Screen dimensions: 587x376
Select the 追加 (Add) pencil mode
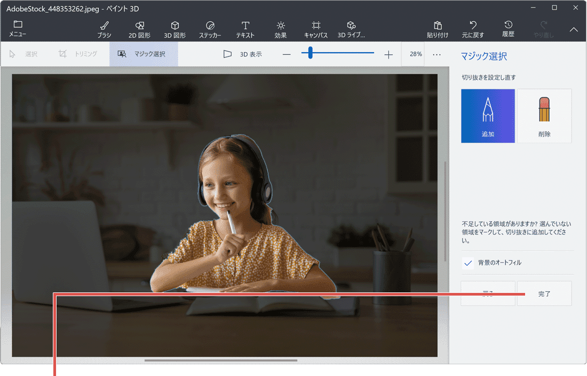[488, 116]
